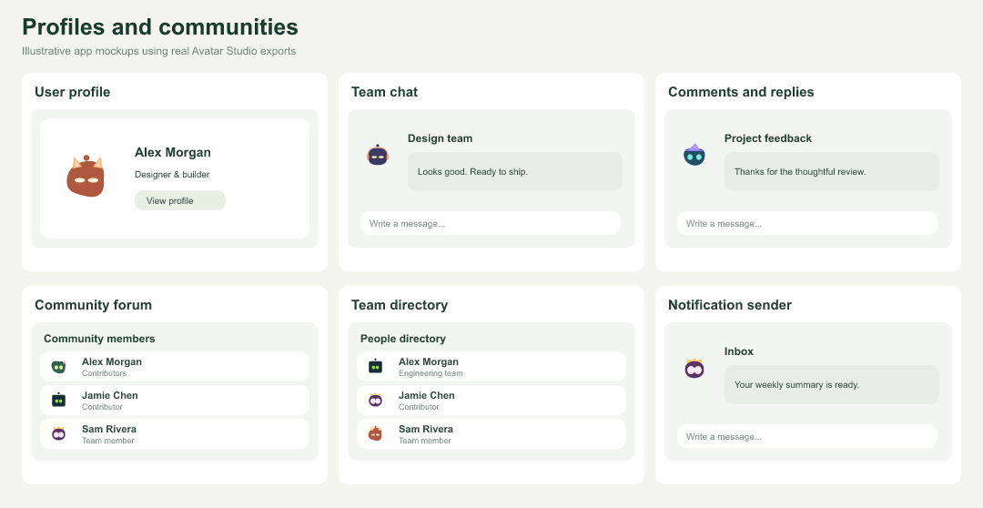Click Jamie Chen's name in Community members
The width and height of the screenshot is (983, 508).
(110, 396)
